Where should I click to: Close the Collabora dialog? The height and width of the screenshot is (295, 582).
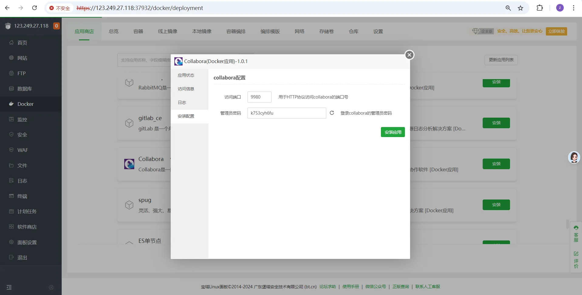click(x=409, y=55)
